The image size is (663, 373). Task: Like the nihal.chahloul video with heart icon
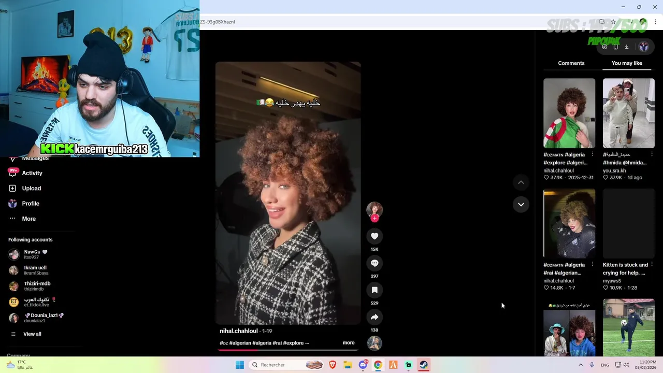tap(374, 236)
